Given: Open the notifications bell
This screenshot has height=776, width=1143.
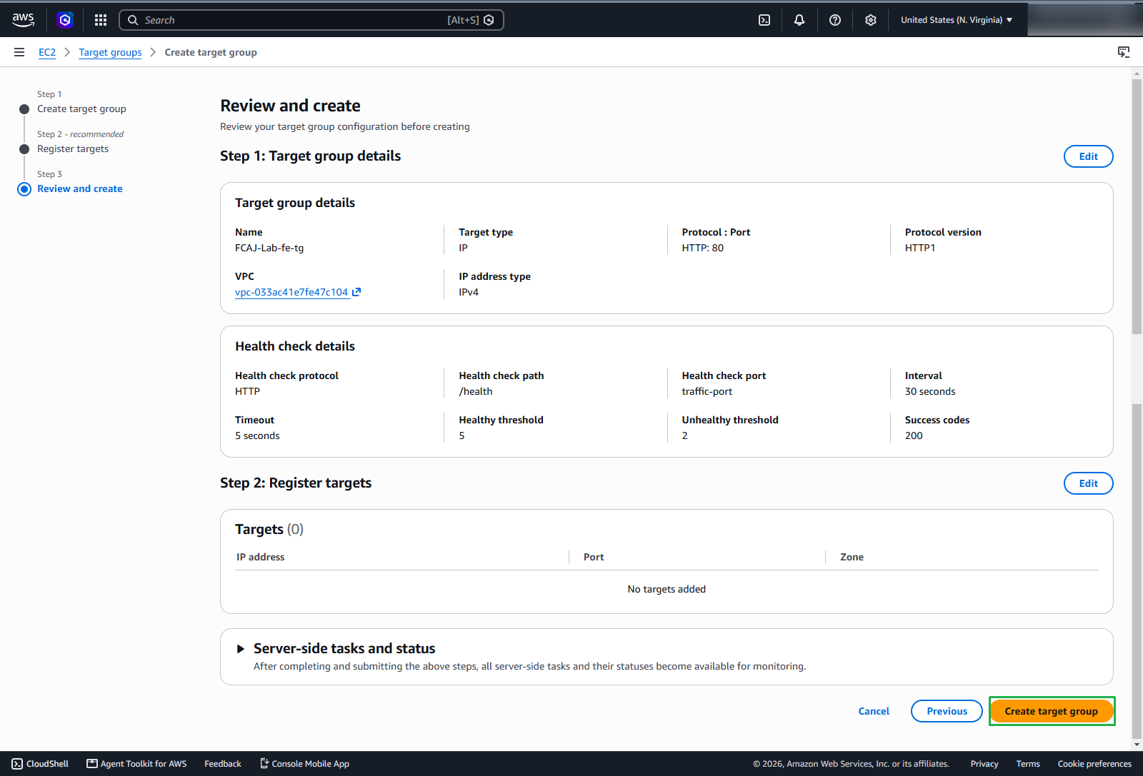Looking at the screenshot, I should pyautogui.click(x=799, y=20).
